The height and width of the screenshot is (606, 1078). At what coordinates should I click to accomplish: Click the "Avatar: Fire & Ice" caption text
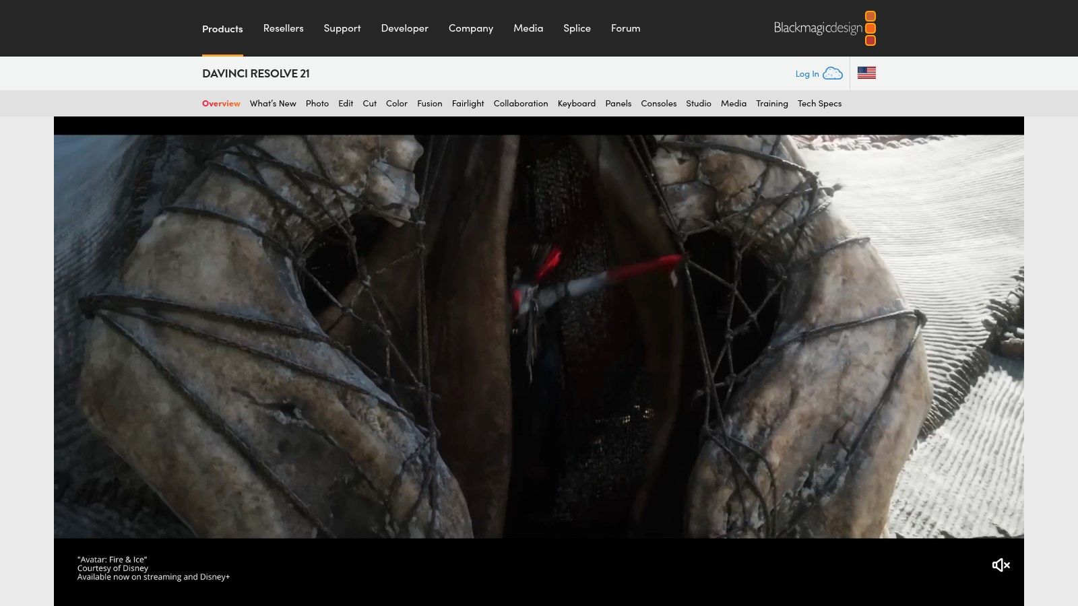112,560
